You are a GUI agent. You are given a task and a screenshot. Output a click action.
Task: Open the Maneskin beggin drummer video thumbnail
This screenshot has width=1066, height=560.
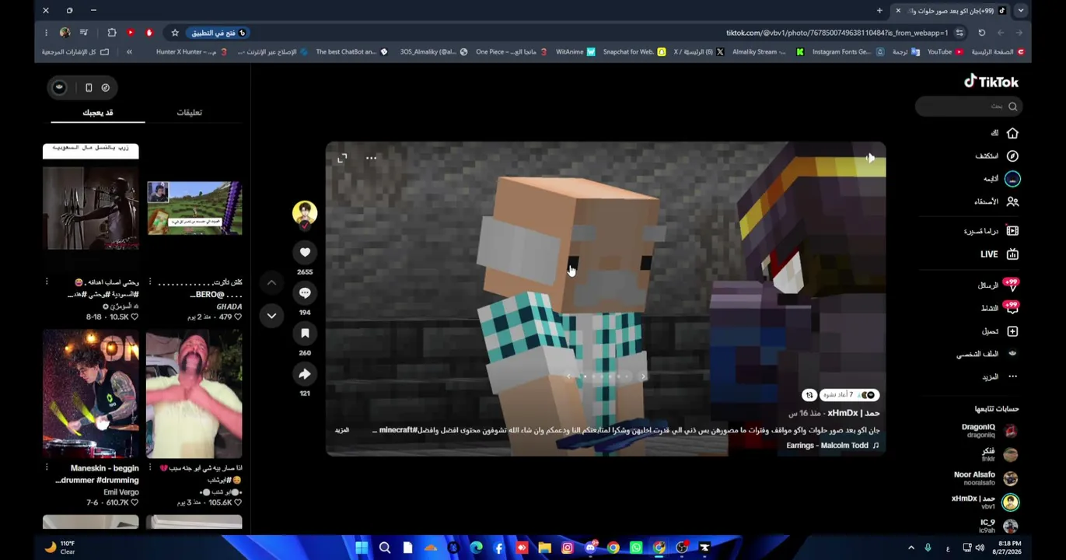(91, 394)
